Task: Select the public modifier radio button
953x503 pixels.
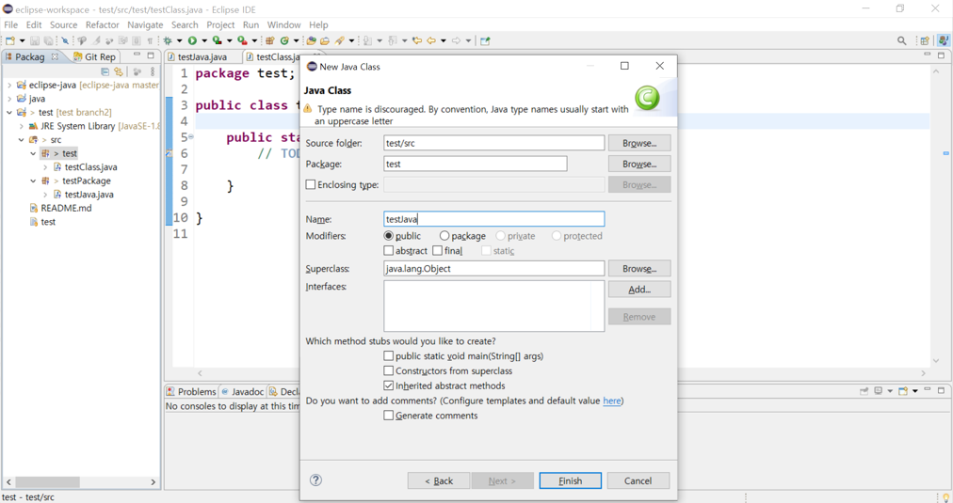Action: pos(388,235)
